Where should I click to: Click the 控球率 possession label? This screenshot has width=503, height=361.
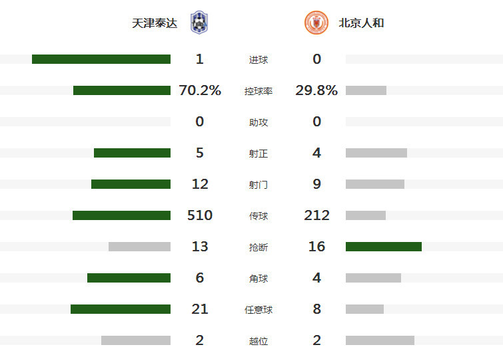coord(258,91)
